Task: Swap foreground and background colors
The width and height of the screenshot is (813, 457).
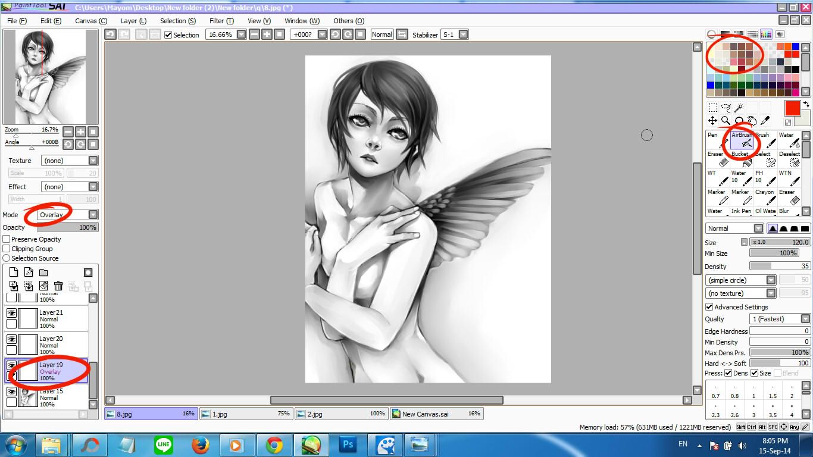Action: point(806,104)
